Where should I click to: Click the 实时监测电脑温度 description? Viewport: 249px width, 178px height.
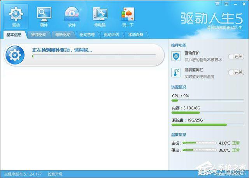tap(199, 77)
